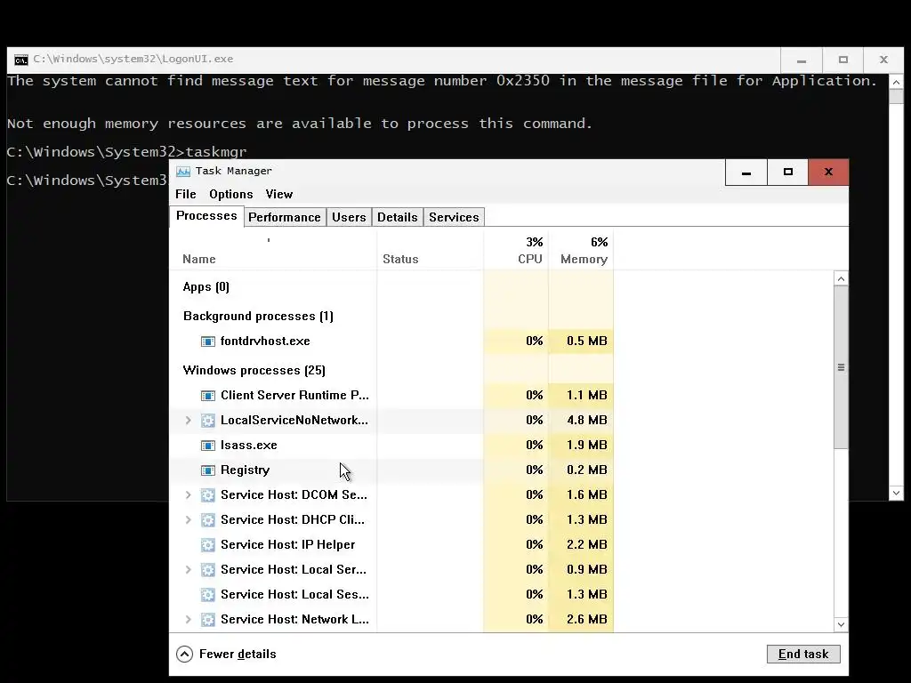
Task: Click the taskmgr command line in console
Action: pyautogui.click(x=126, y=152)
